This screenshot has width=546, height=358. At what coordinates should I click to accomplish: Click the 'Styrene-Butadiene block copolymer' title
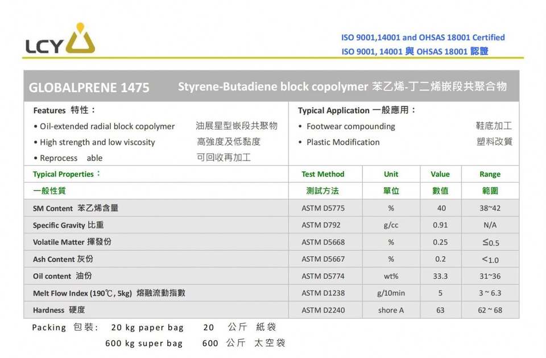(x=273, y=87)
